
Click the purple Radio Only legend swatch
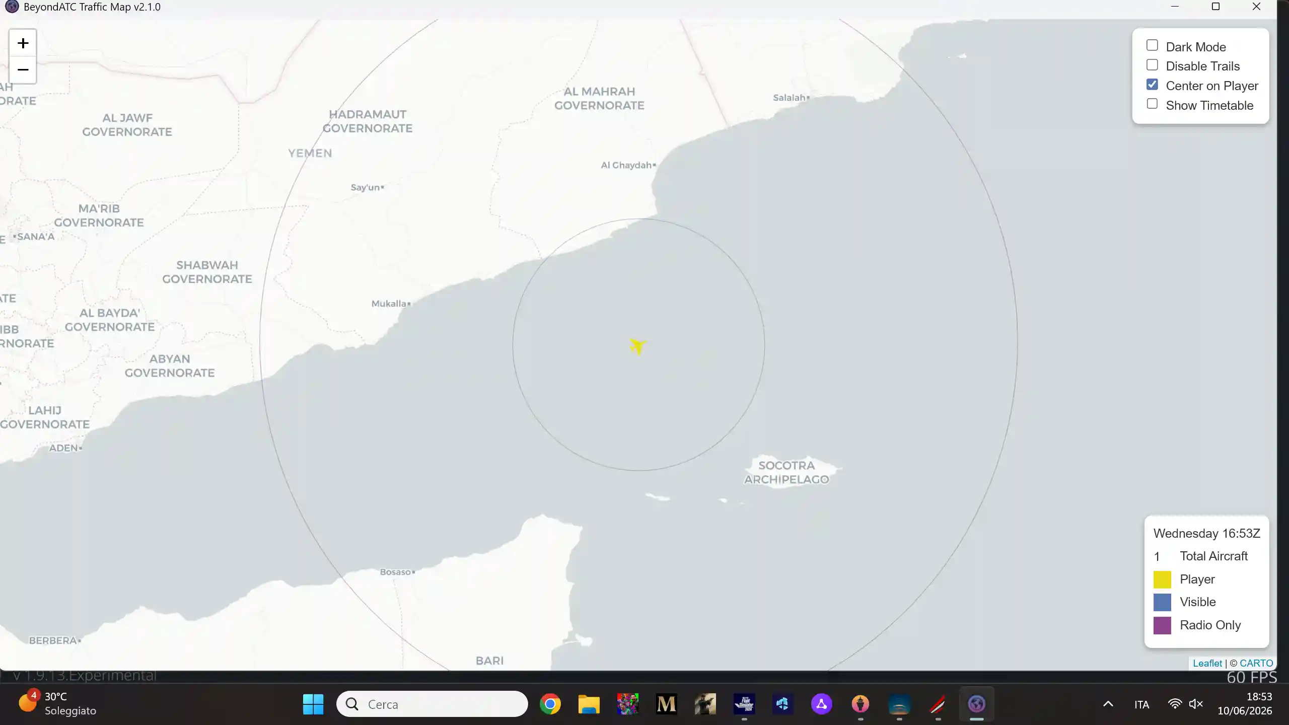click(x=1162, y=625)
